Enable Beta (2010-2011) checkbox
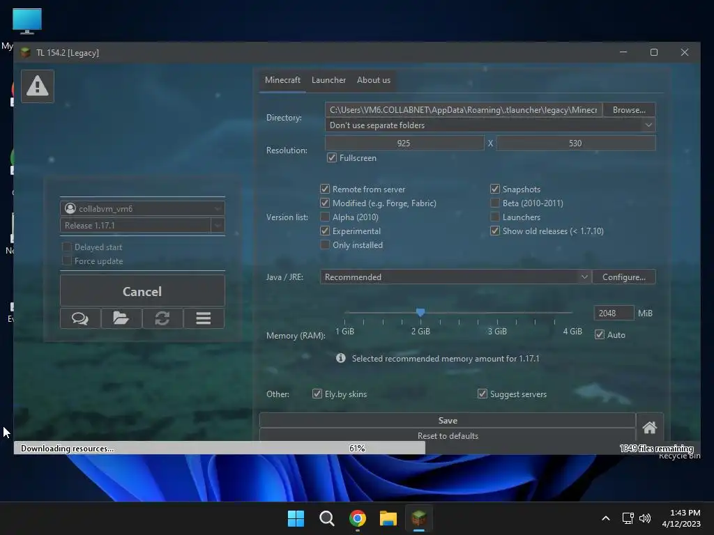Image resolution: width=714 pixels, height=535 pixels. 495,203
